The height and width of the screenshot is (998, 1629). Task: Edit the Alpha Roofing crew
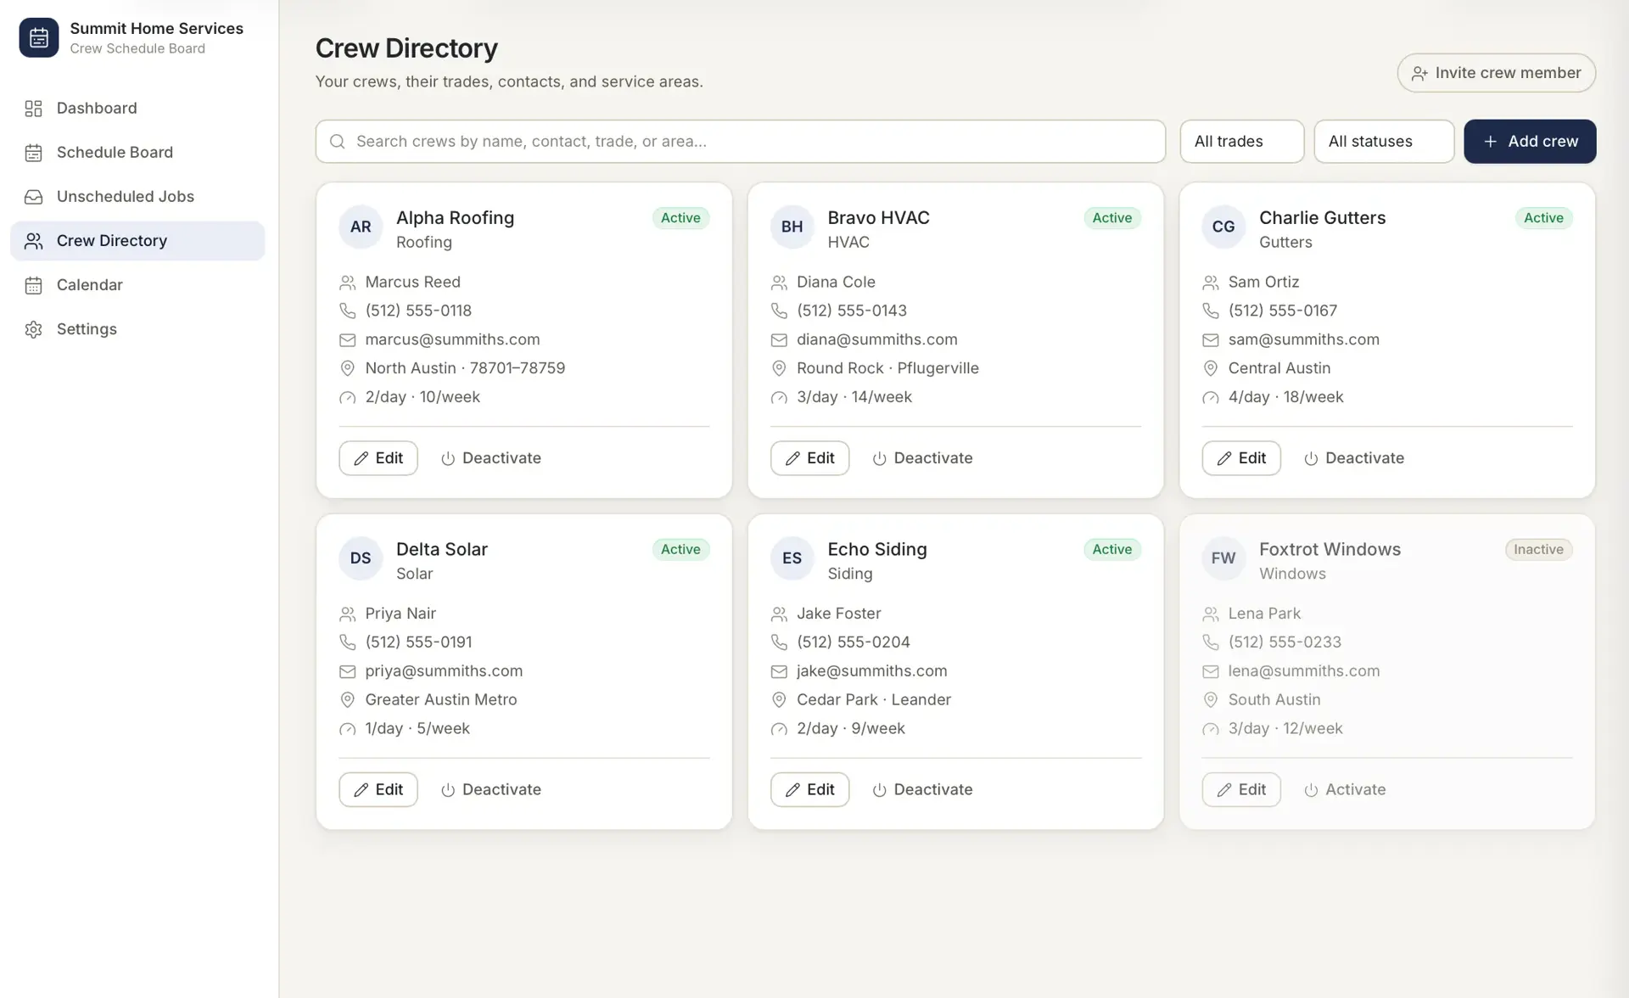378,458
